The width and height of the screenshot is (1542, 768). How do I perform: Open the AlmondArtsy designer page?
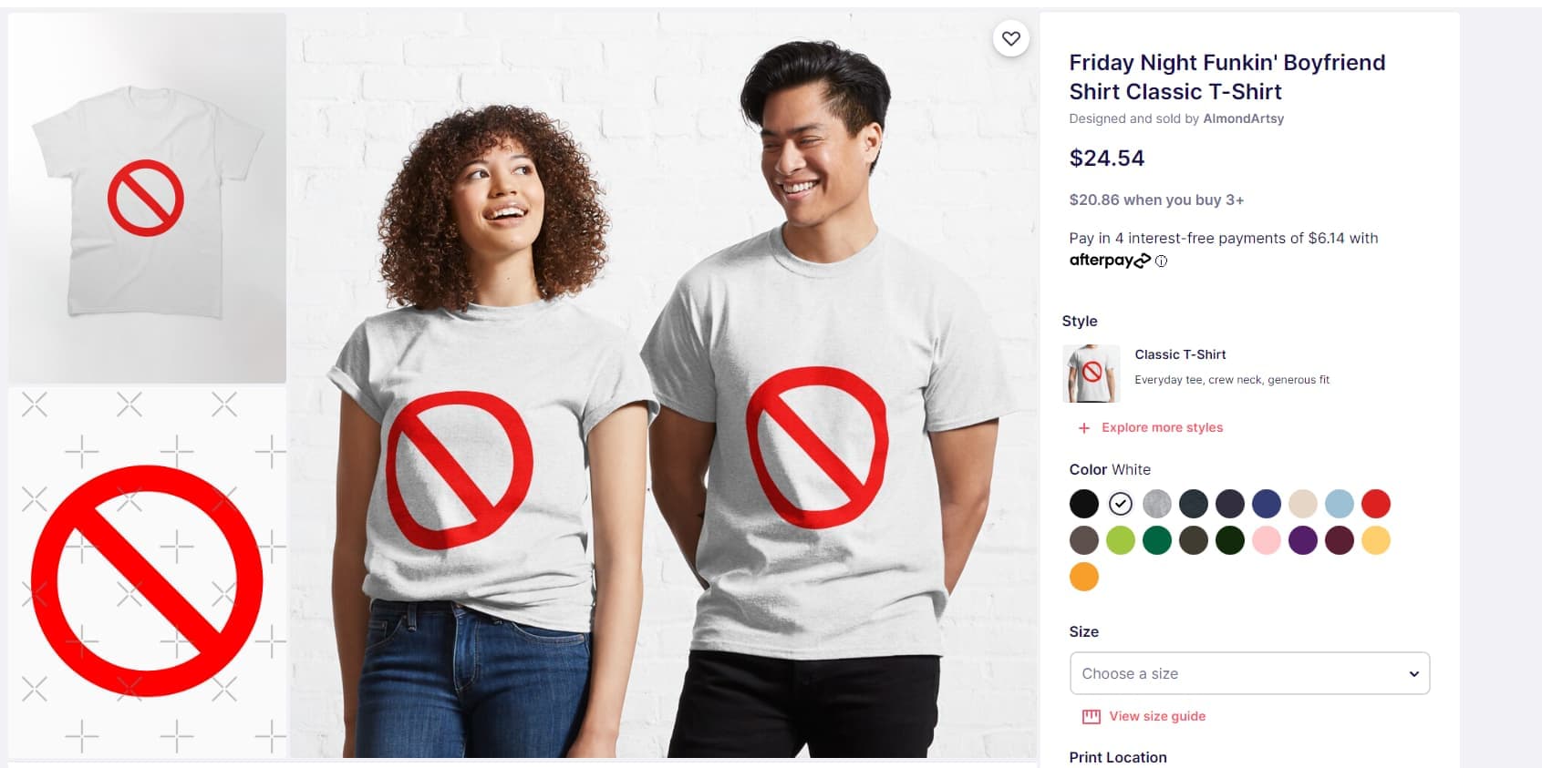[x=1243, y=118]
